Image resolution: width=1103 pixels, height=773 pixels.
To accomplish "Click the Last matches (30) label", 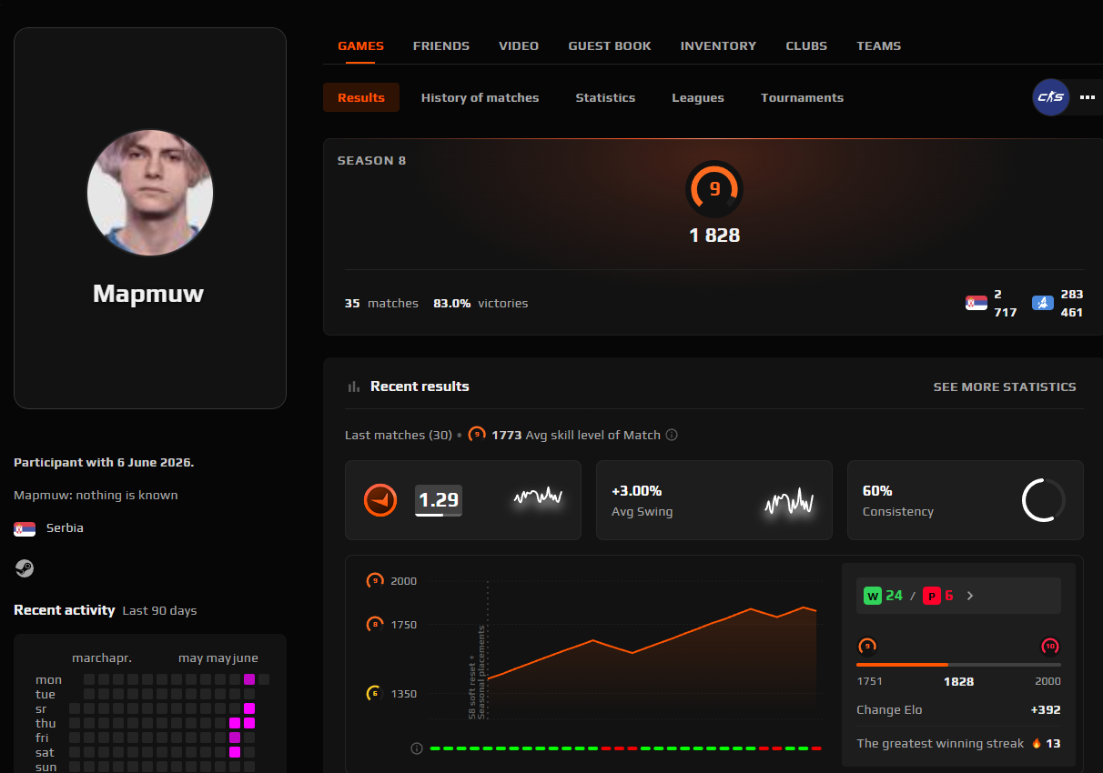I will [x=399, y=435].
